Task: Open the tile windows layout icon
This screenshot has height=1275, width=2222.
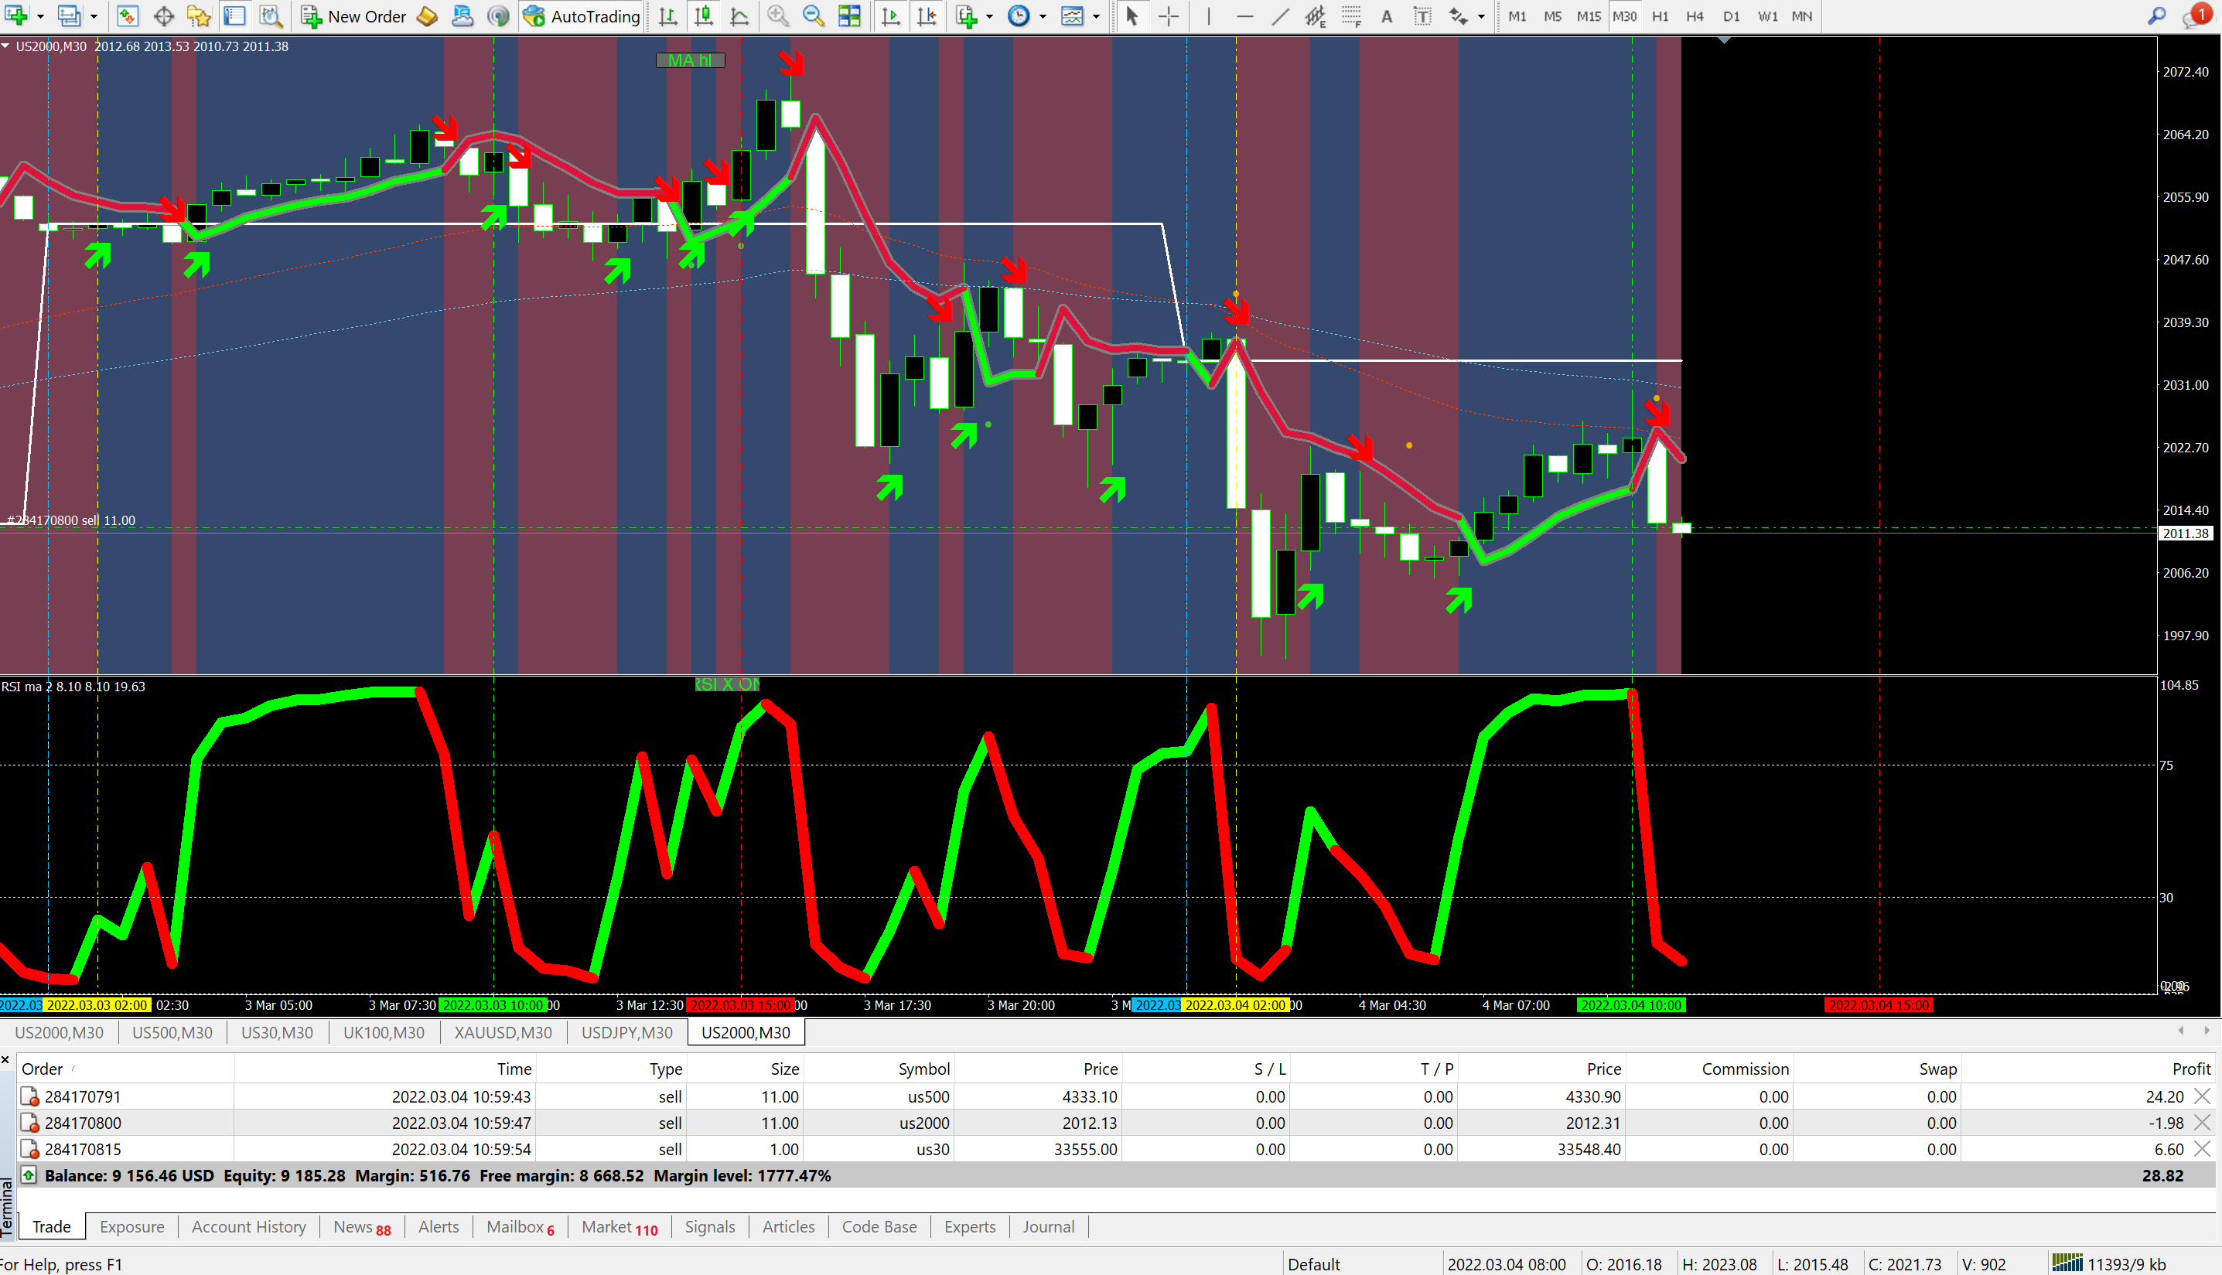Action: pos(848,15)
